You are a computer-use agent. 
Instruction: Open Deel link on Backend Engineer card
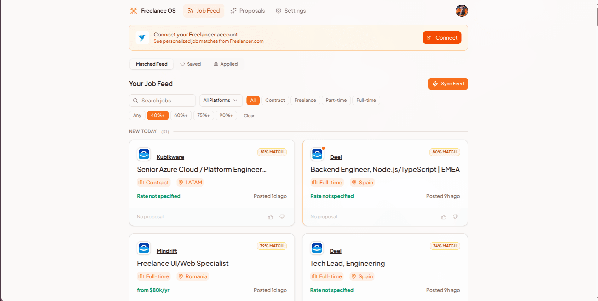coord(336,157)
